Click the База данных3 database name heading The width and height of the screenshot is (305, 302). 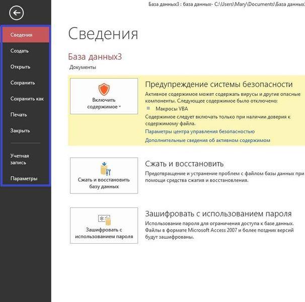click(95, 56)
